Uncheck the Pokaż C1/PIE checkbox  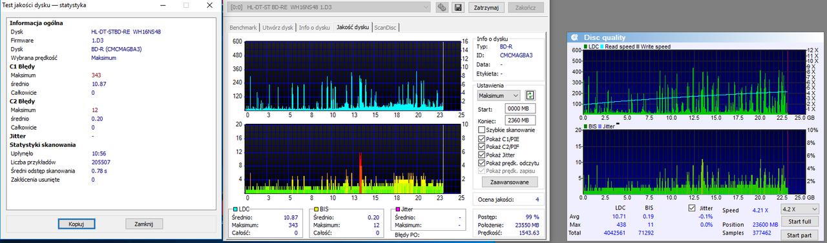pyautogui.click(x=482, y=139)
